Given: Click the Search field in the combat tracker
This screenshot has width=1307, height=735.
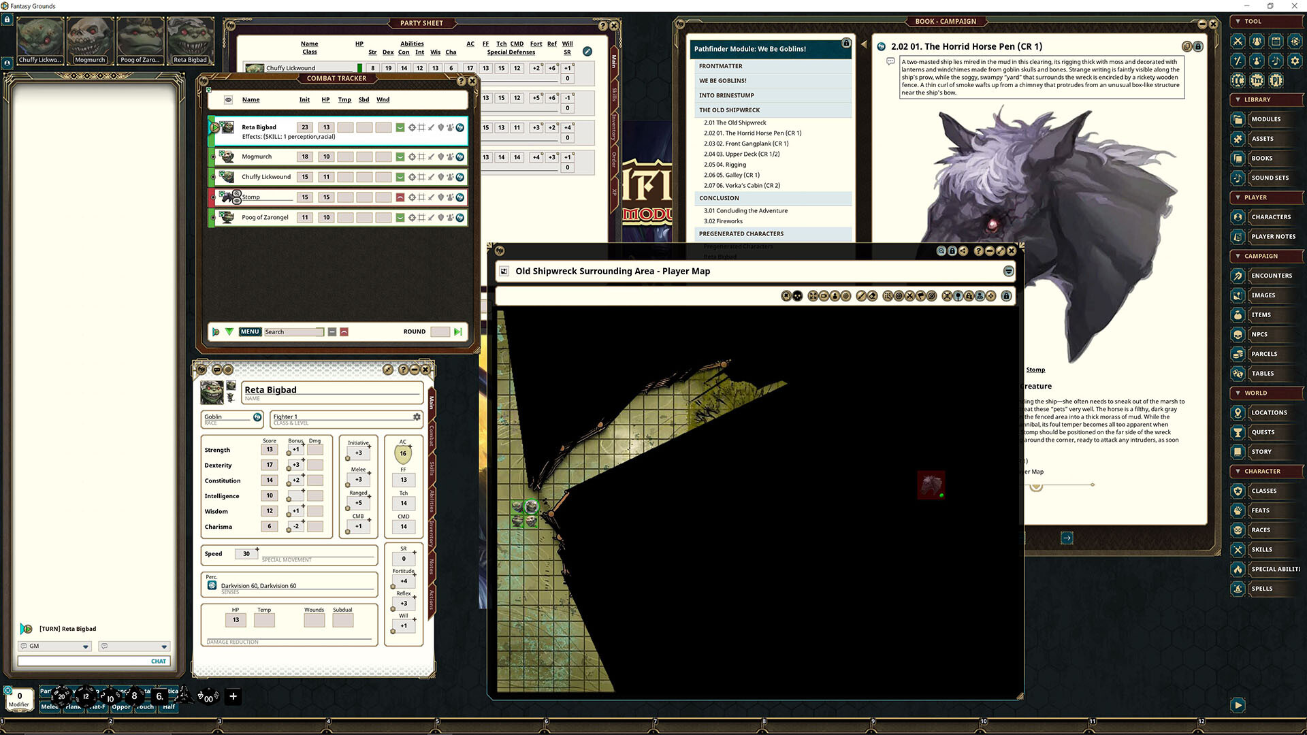Looking at the screenshot, I should pyautogui.click(x=294, y=331).
